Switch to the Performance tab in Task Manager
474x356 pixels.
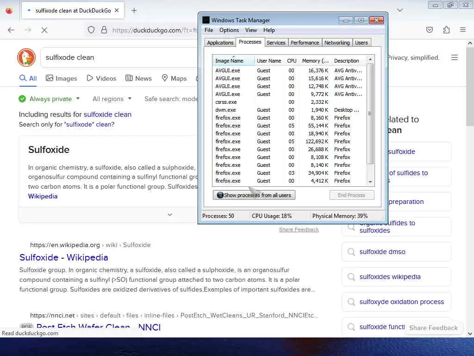pyautogui.click(x=305, y=43)
